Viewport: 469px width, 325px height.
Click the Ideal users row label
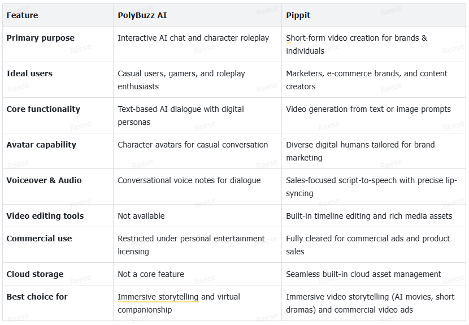pos(29,73)
